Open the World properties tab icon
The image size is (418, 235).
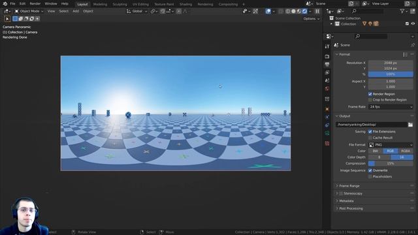coord(327,89)
